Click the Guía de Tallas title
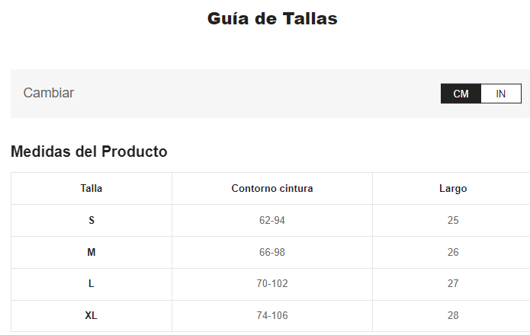The height and width of the screenshot is (335, 530). [x=272, y=19]
